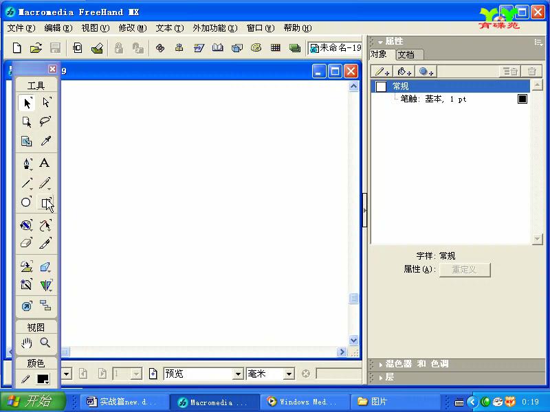Click the black stroke color swatch
Viewport: 550px width, 412px height.
[522, 99]
